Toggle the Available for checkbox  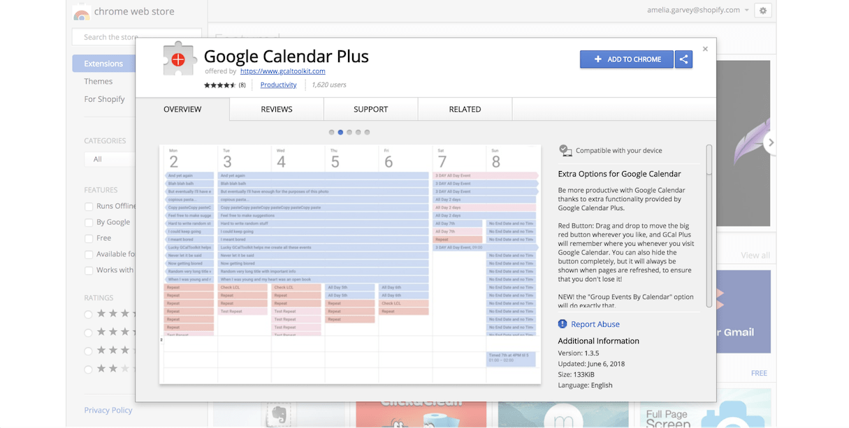coord(89,255)
